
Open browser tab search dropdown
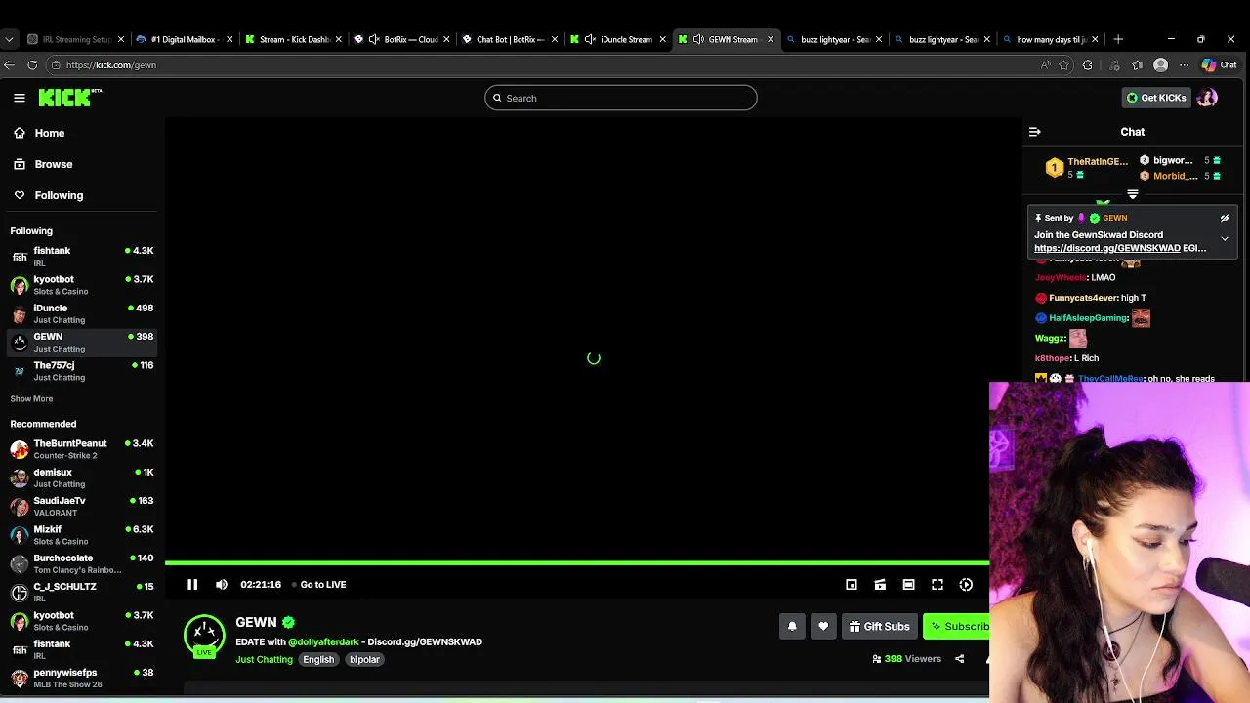coord(9,39)
